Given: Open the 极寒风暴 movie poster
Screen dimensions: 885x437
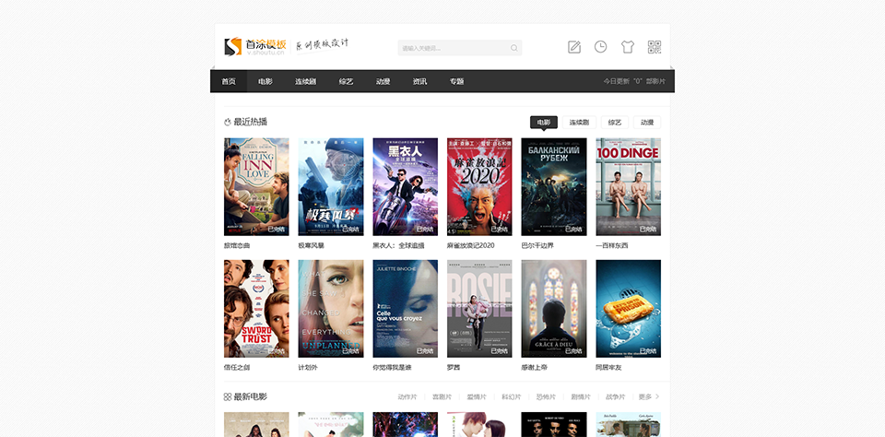Looking at the screenshot, I should tap(331, 187).
